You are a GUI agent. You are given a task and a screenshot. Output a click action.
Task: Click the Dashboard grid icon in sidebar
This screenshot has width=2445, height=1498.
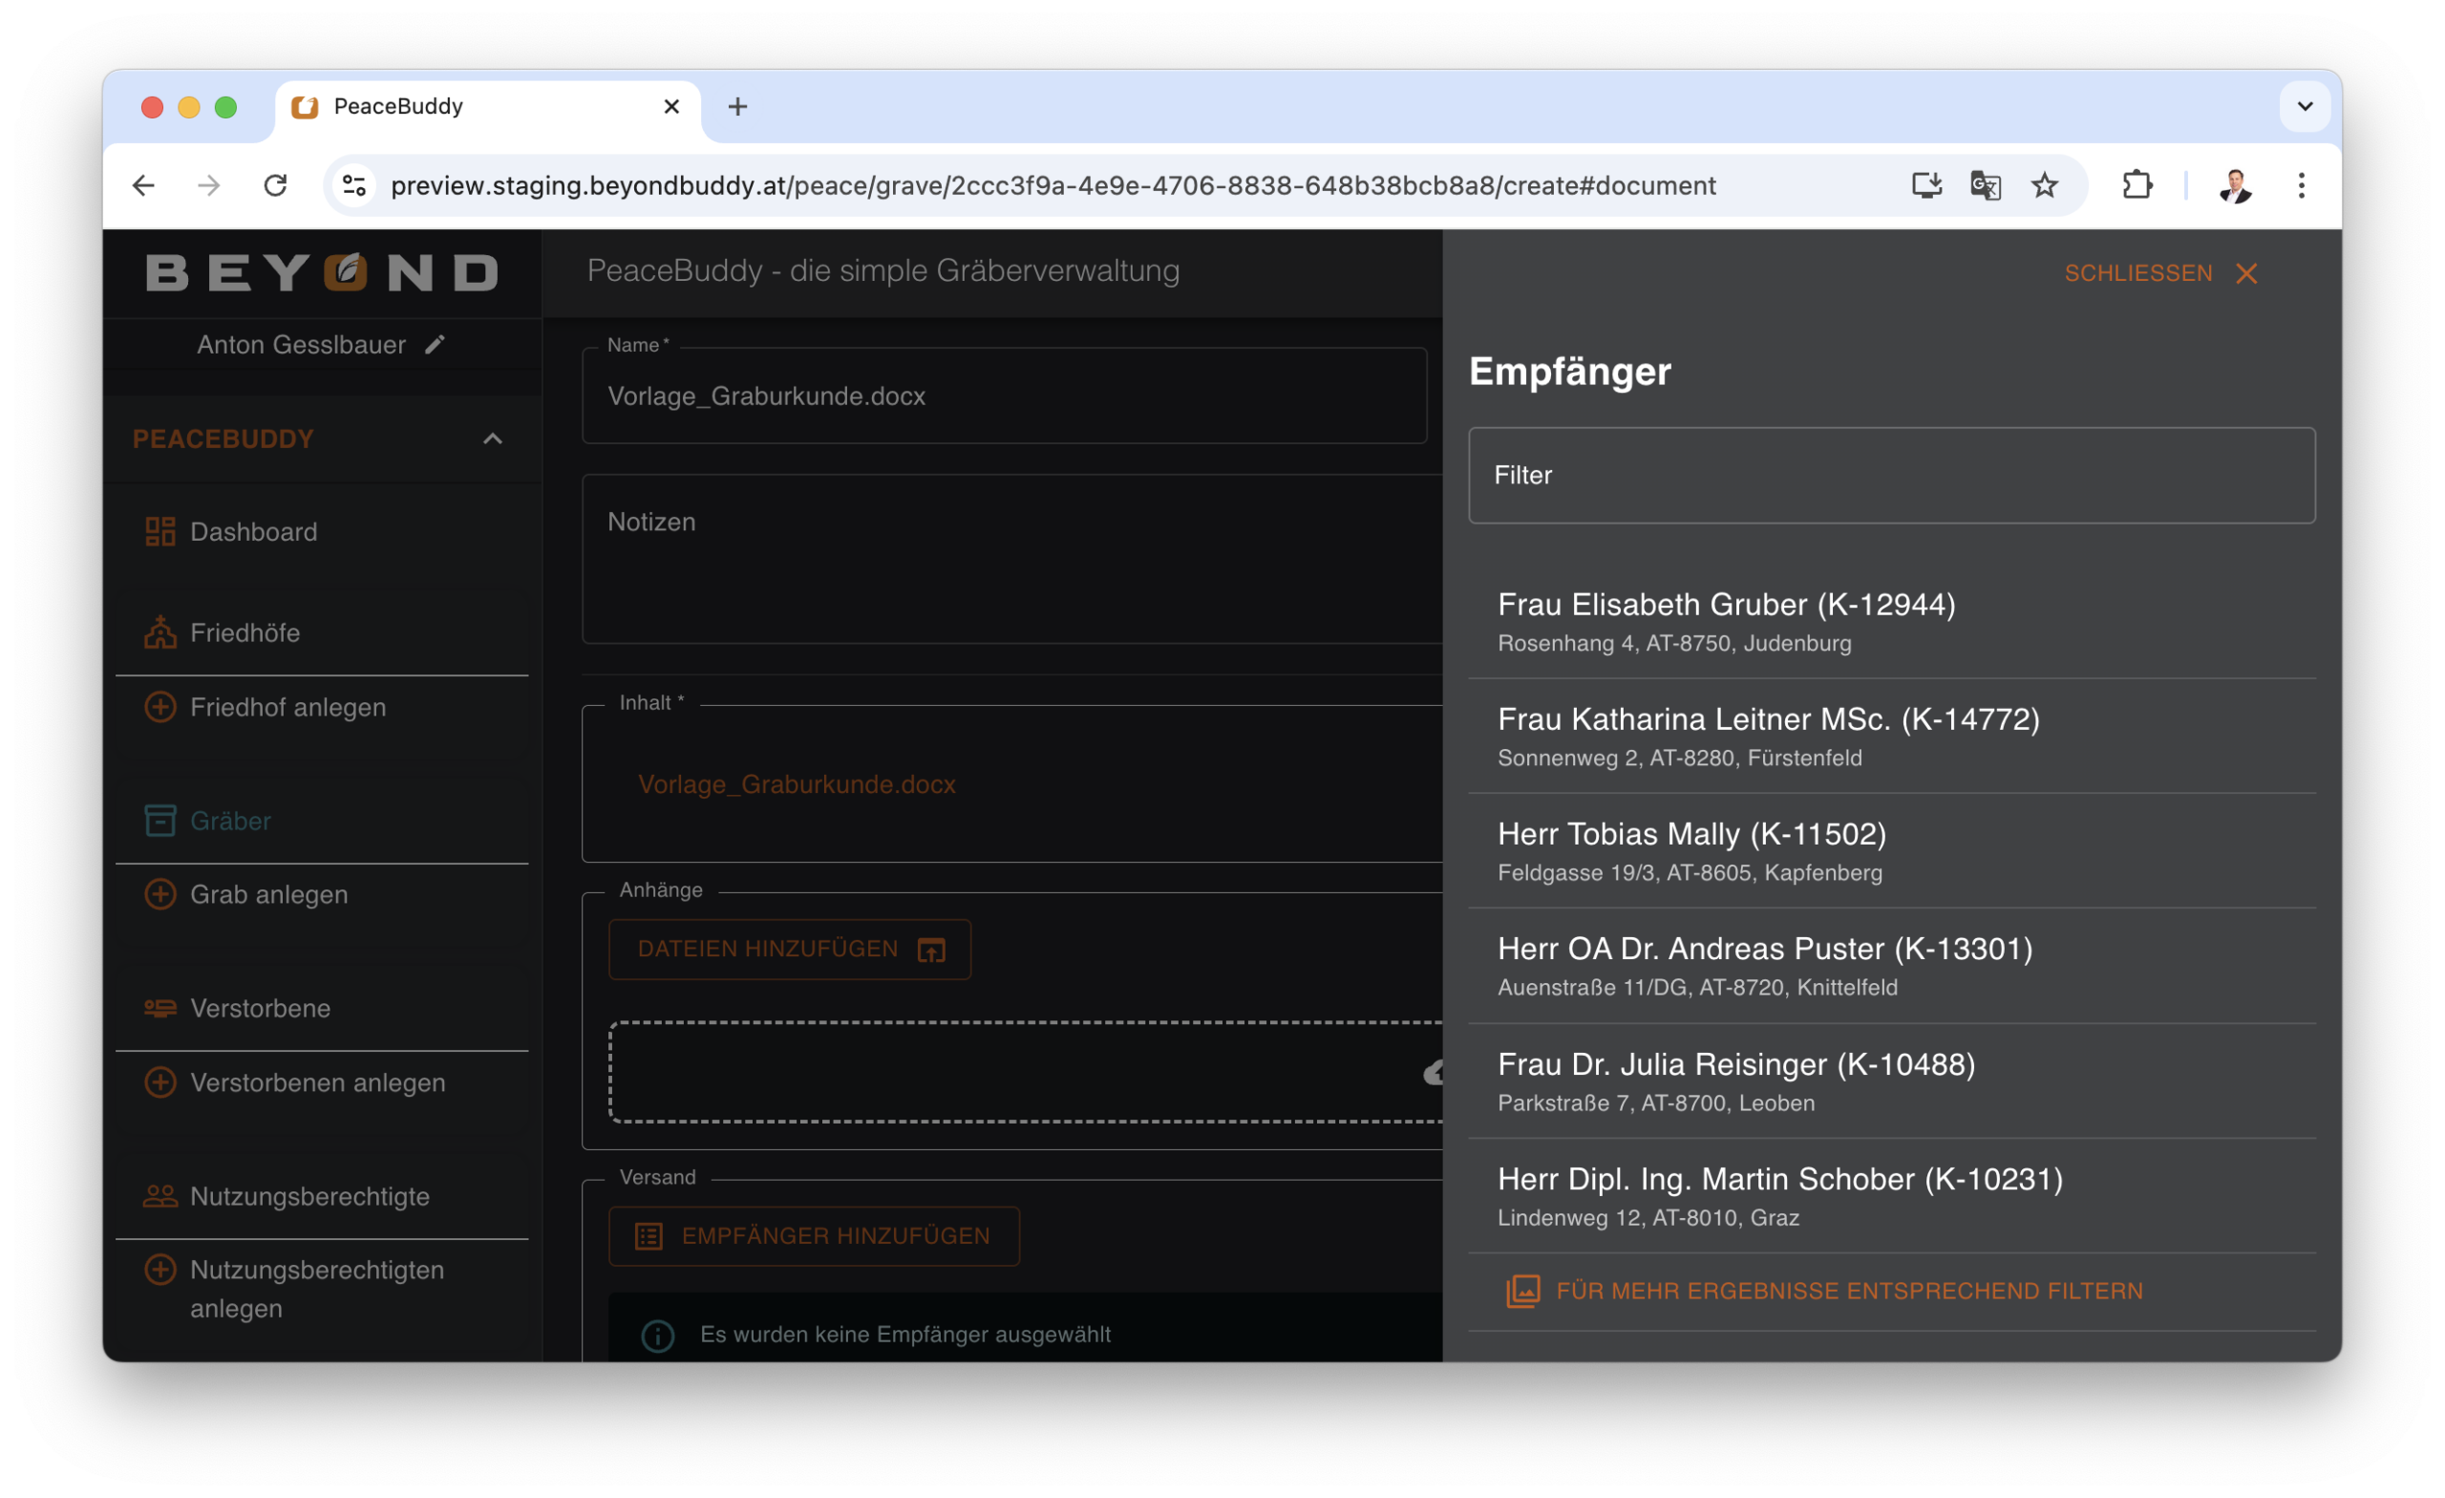coord(159,532)
